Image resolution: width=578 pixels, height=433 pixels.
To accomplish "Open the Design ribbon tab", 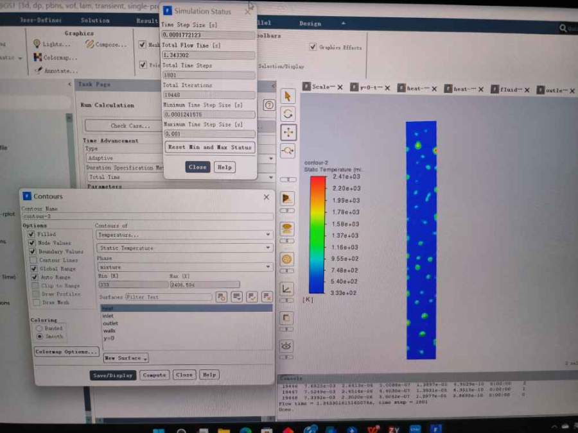I will pos(310,23).
